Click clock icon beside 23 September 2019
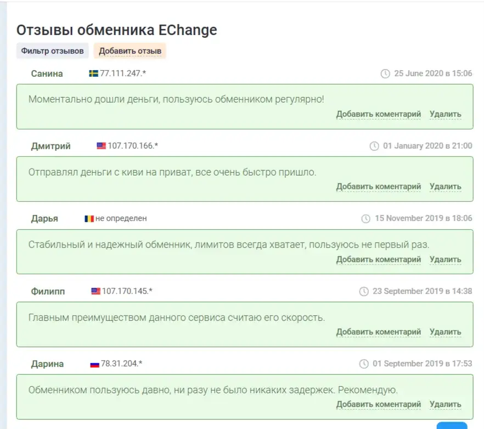This screenshot has height=429, width=484. click(364, 291)
